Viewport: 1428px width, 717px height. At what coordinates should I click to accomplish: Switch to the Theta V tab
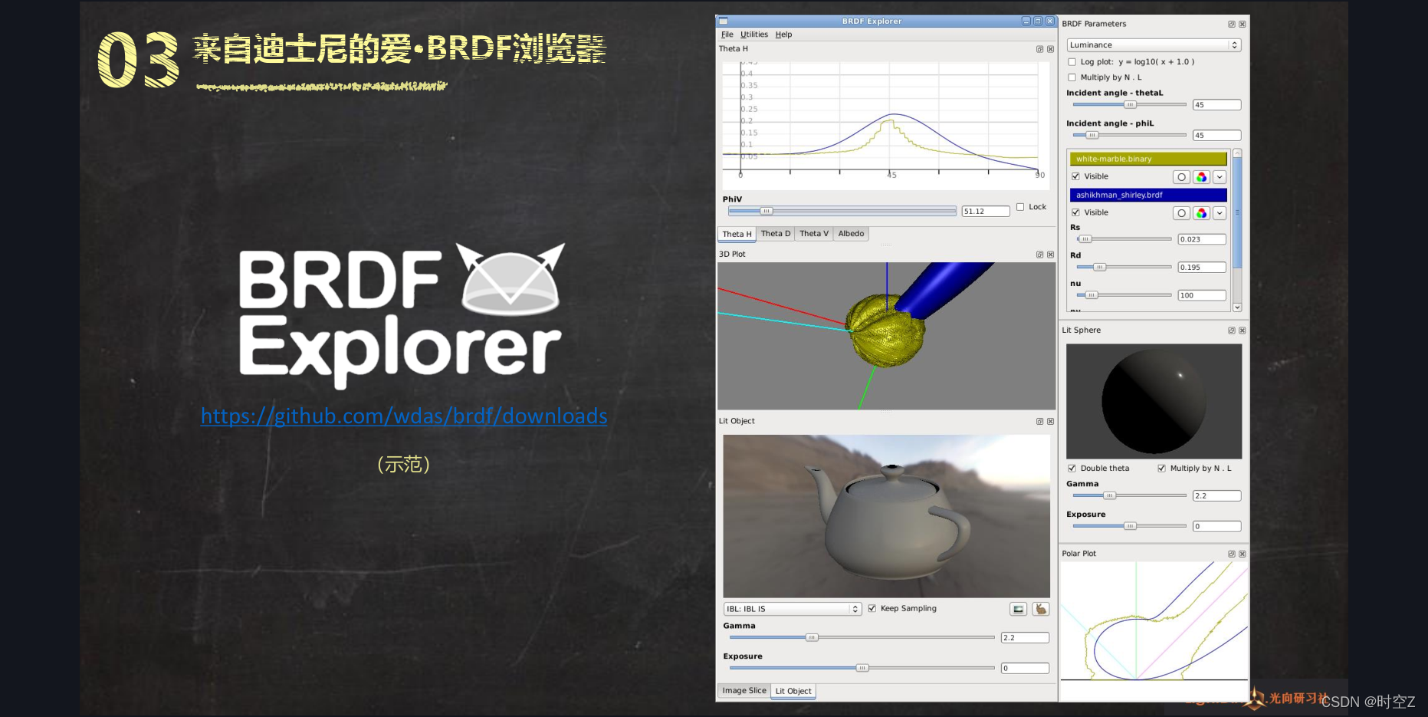[814, 234]
